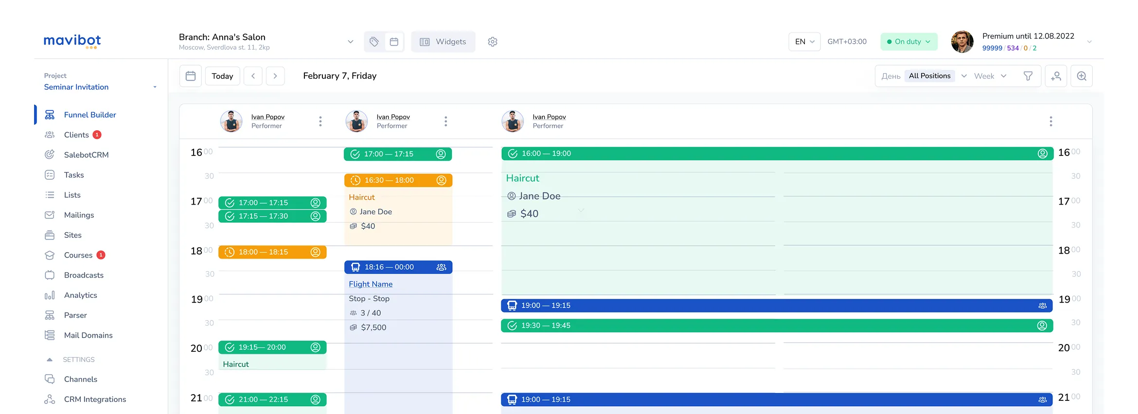
Task: Click the Today button
Action: click(222, 76)
